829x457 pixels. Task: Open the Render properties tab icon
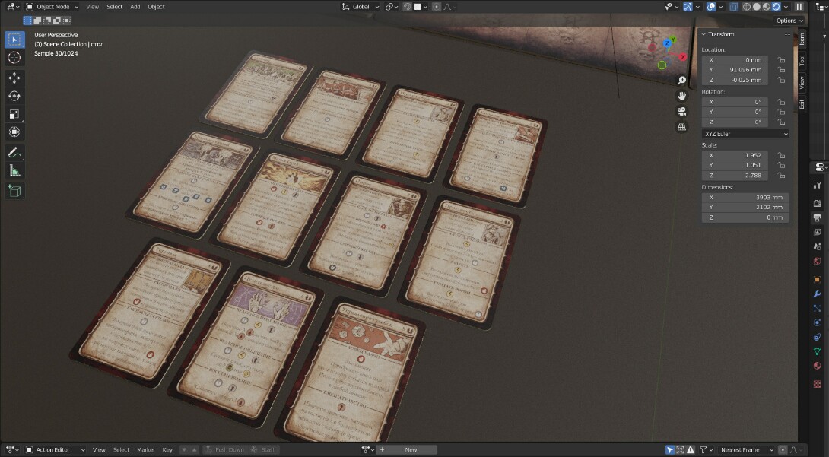click(x=817, y=203)
